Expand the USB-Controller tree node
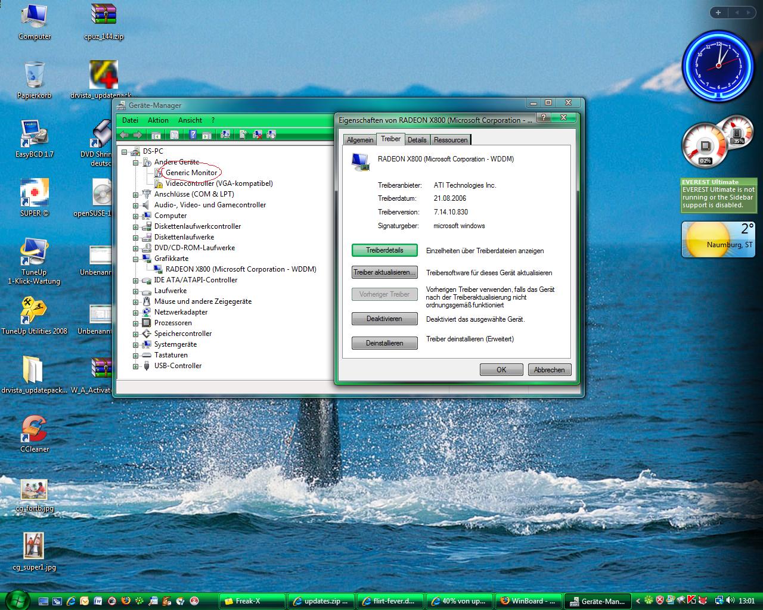 (x=135, y=366)
